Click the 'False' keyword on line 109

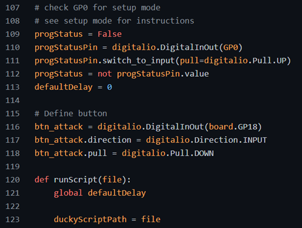(x=109, y=34)
